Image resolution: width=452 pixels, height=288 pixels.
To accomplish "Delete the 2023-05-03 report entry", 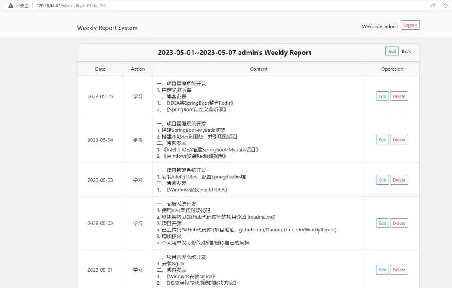I will [399, 180].
